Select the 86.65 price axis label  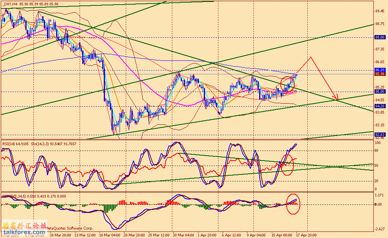380,62
